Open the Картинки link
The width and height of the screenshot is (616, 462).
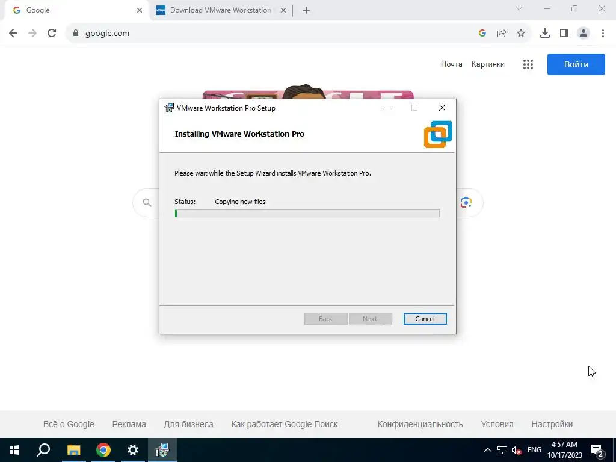coord(488,64)
